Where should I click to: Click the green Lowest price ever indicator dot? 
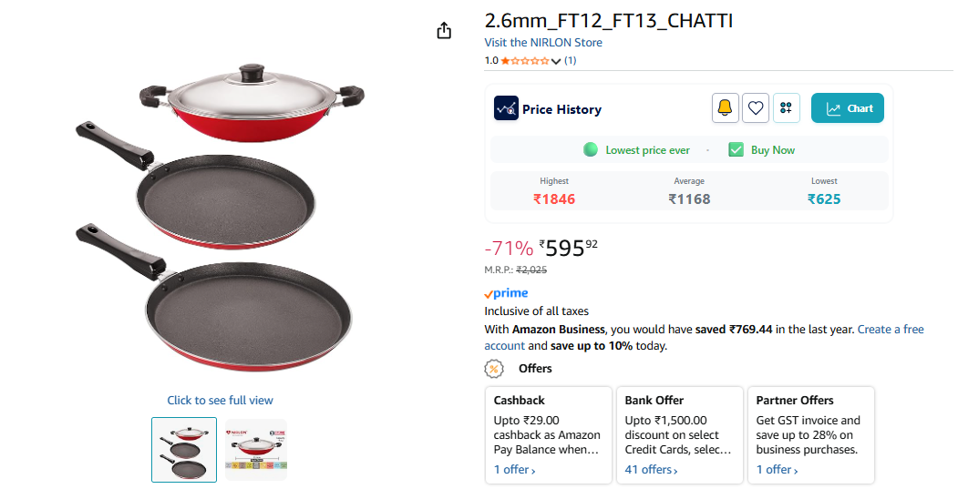click(591, 150)
